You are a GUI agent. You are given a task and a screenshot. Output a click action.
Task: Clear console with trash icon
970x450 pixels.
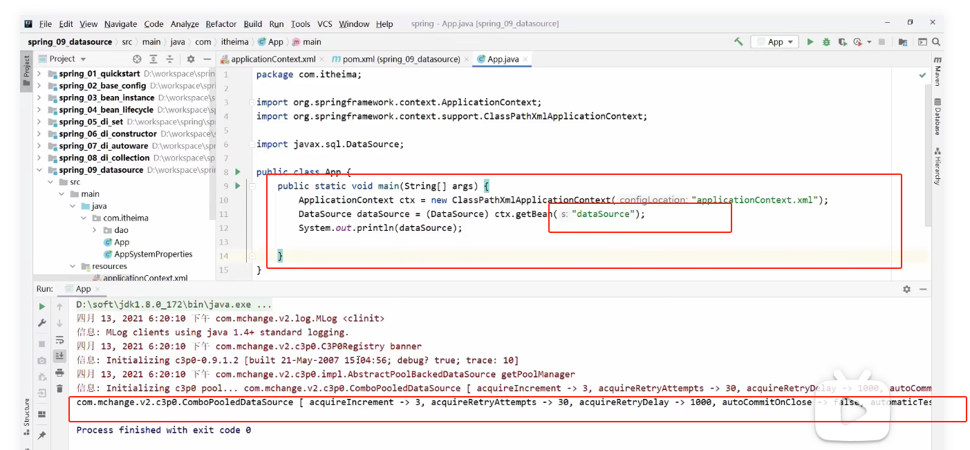click(x=60, y=388)
